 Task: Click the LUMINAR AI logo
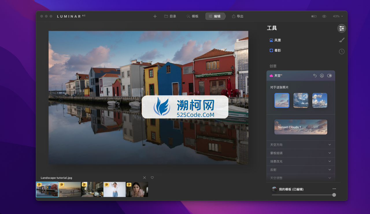[x=71, y=16]
